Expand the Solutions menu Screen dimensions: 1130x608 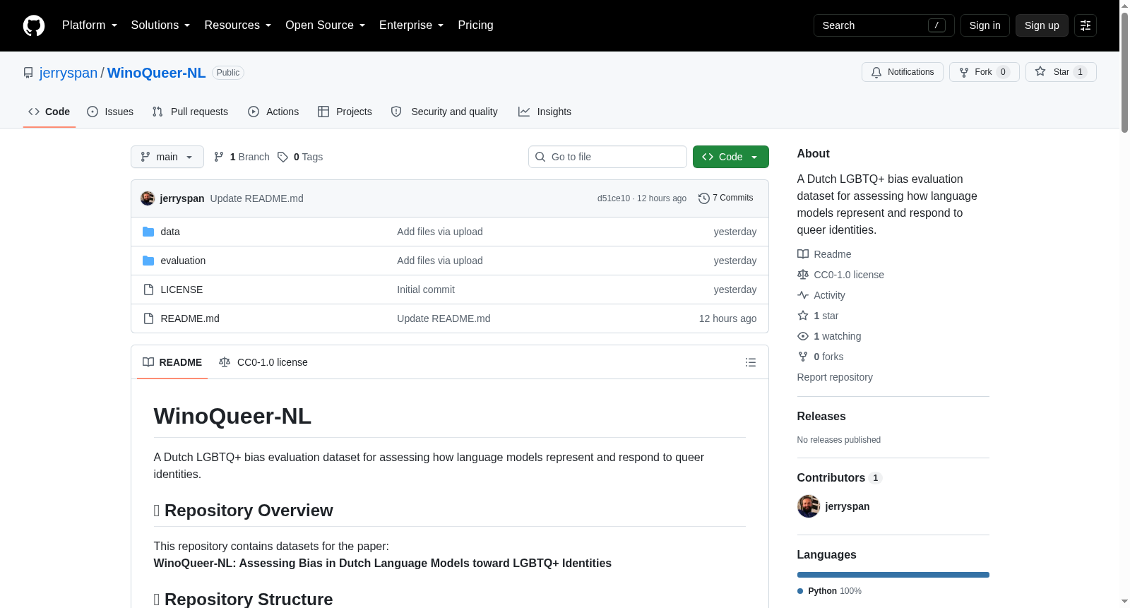pyautogui.click(x=161, y=25)
